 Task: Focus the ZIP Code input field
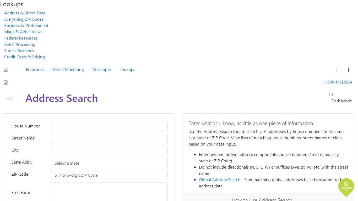pos(109,175)
